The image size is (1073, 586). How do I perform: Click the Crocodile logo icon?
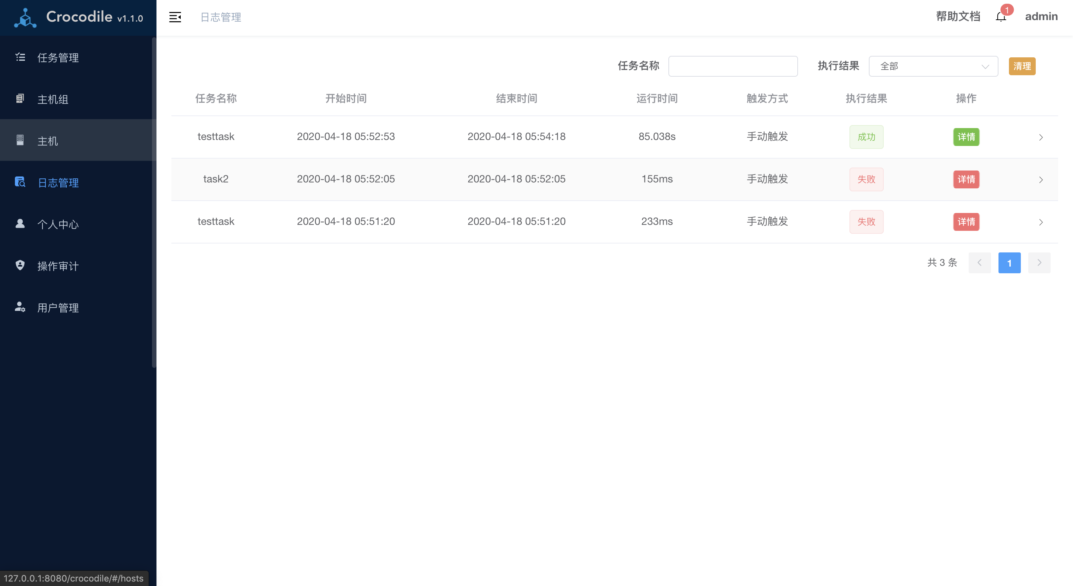[x=25, y=18]
